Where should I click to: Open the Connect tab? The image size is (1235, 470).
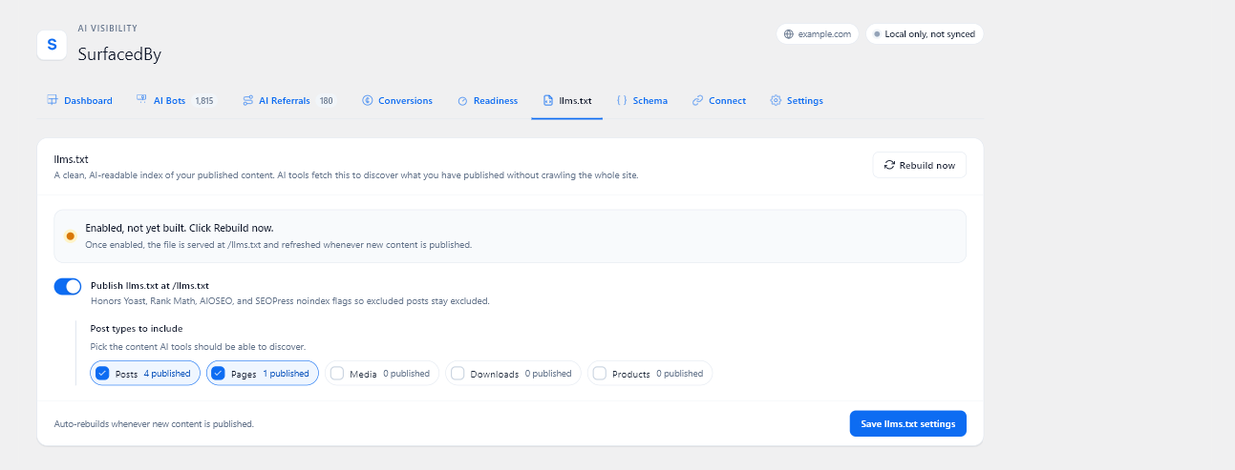(x=719, y=100)
